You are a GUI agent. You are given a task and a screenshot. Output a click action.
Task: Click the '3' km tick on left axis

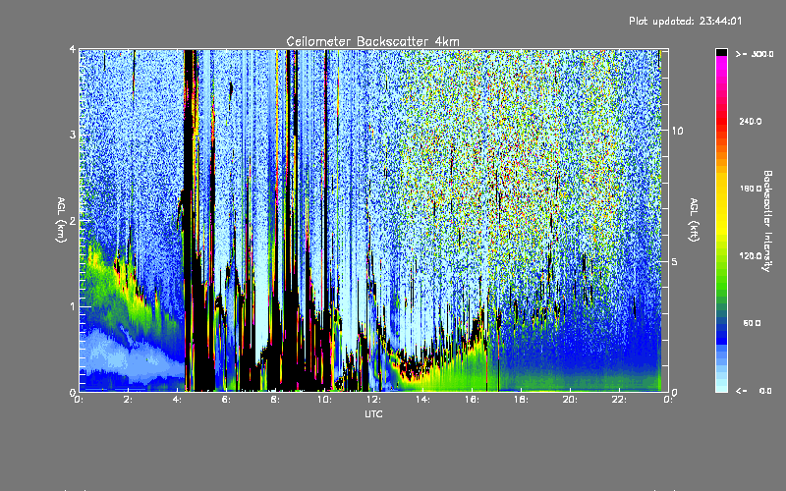tap(73, 135)
